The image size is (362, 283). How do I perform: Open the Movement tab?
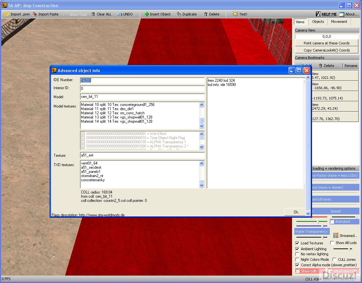[339, 22]
